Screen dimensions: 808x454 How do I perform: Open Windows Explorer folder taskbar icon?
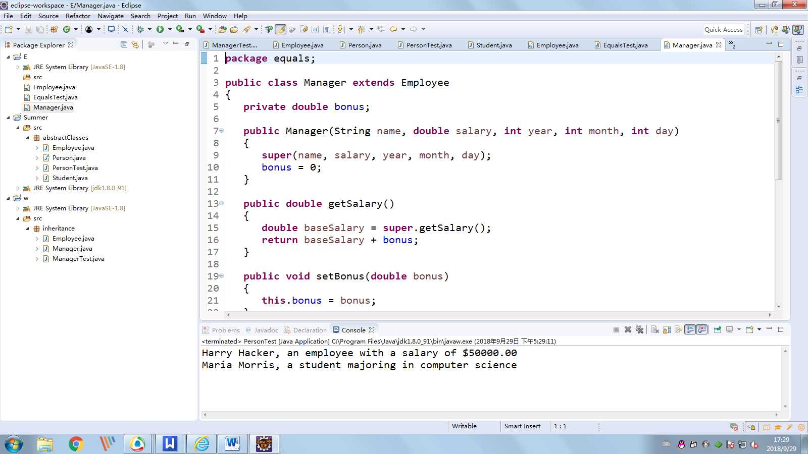[45, 444]
